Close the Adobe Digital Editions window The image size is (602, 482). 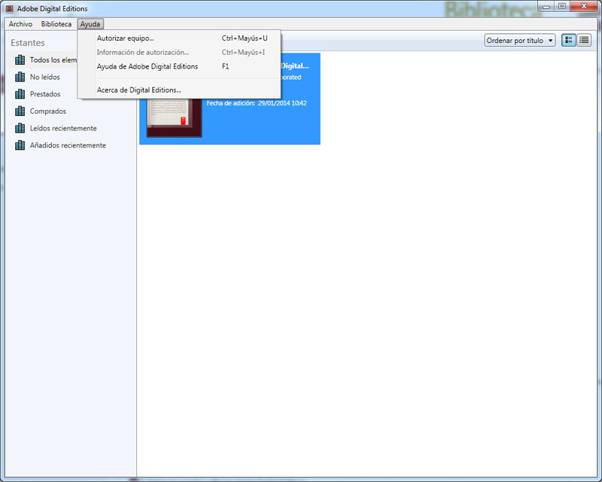tap(584, 7)
